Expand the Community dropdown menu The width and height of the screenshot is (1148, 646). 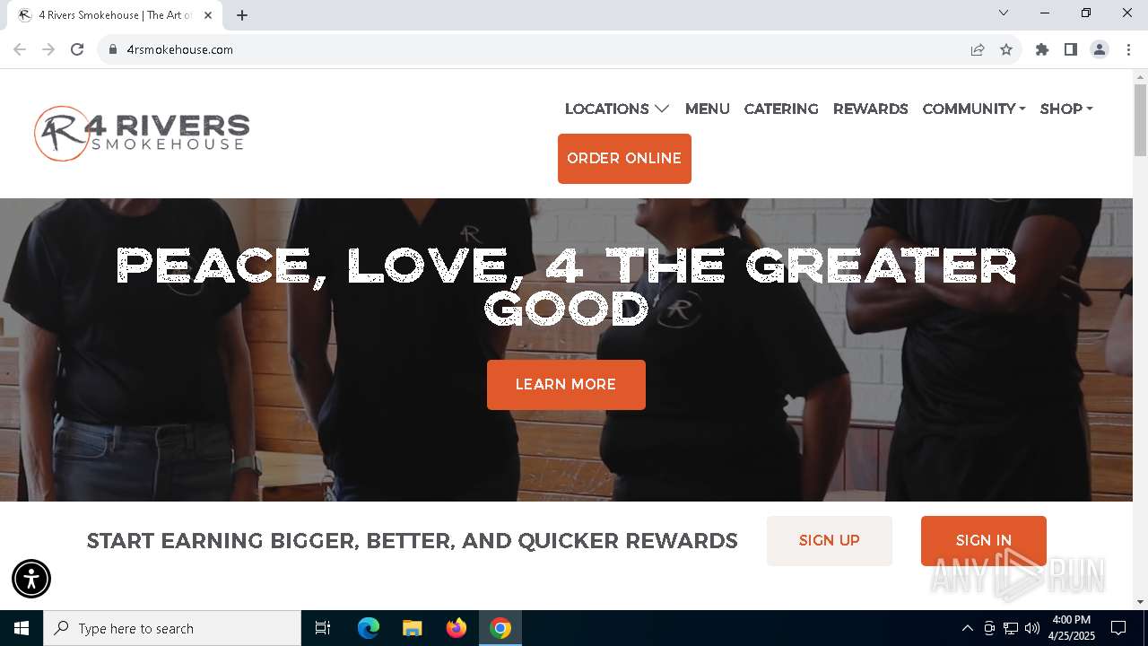pos(974,109)
